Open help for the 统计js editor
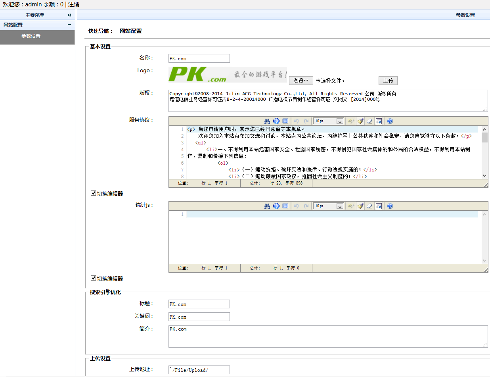 click(390, 206)
